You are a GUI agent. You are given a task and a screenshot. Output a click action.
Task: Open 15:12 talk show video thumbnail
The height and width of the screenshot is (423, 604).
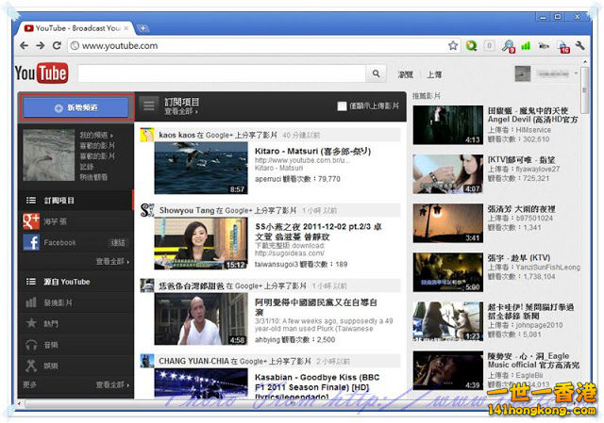(x=201, y=243)
